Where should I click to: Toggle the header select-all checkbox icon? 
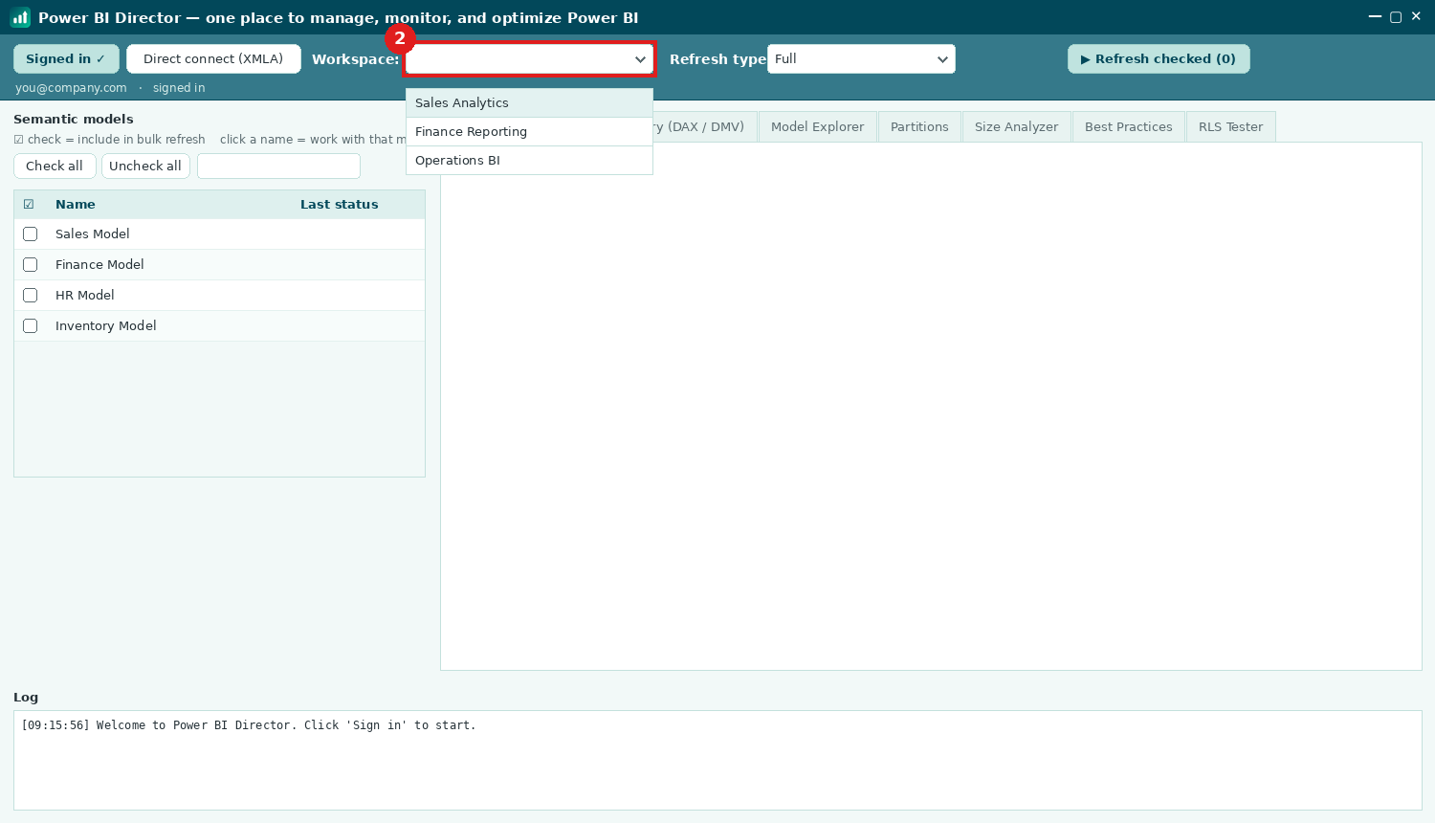[x=29, y=205]
